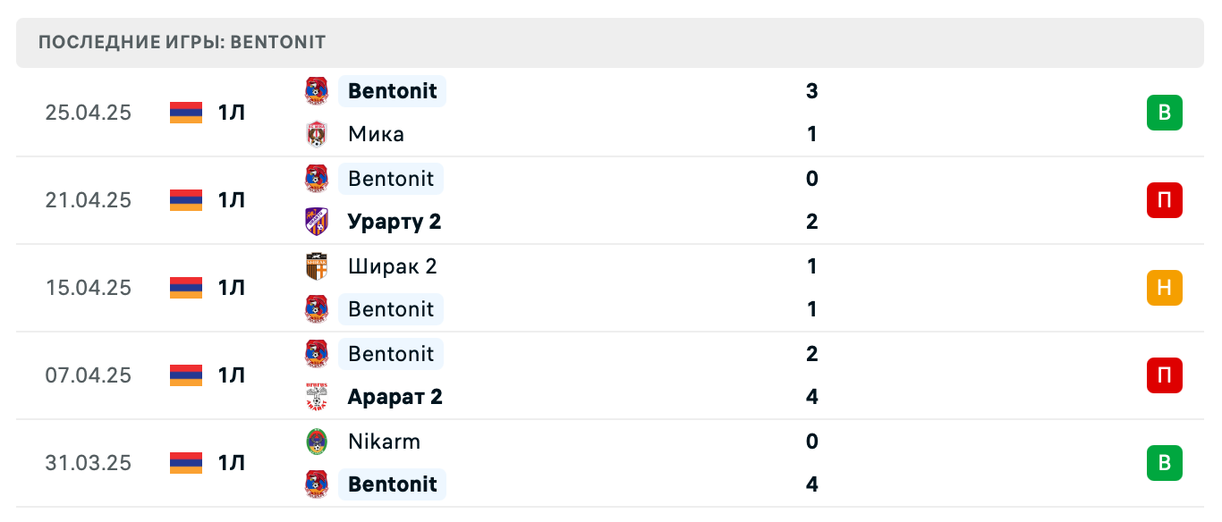Click the Урарту 2 team name

[395, 222]
